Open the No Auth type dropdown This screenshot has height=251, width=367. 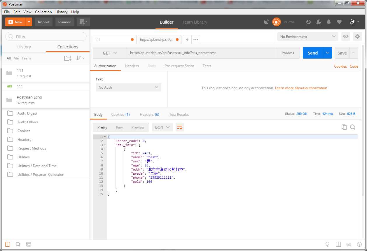128,87
